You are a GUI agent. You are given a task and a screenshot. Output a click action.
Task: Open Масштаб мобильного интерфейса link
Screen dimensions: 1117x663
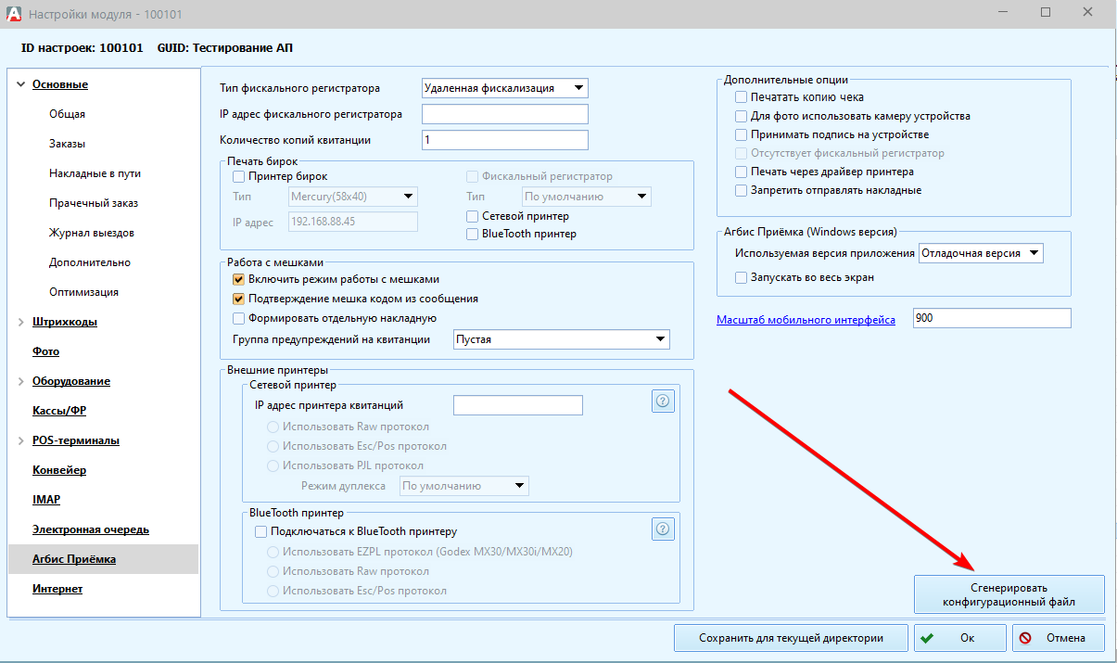[x=806, y=320]
